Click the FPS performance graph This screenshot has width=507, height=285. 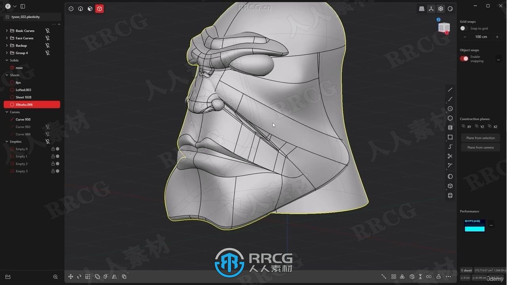tap(475, 225)
